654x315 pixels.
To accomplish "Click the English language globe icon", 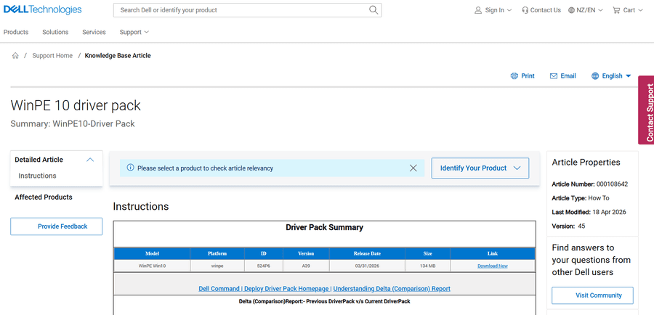I will (595, 75).
